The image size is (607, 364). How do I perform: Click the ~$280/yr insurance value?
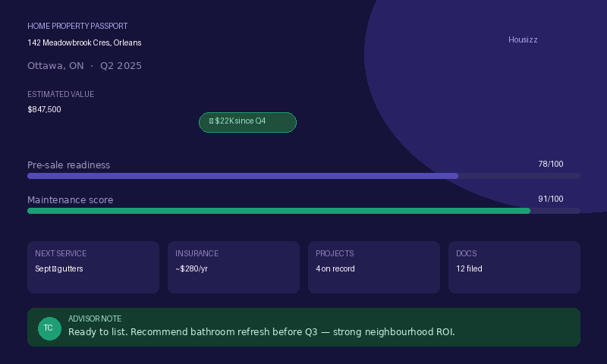pos(192,268)
